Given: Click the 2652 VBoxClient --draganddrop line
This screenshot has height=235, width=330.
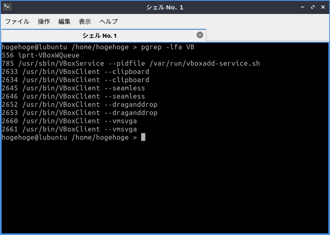Looking at the screenshot, I should 80,104.
